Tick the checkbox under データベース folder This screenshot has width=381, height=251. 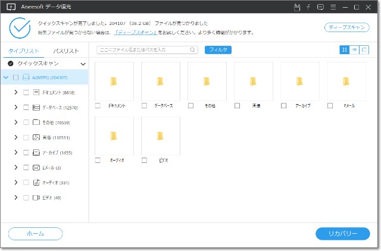(x=145, y=105)
